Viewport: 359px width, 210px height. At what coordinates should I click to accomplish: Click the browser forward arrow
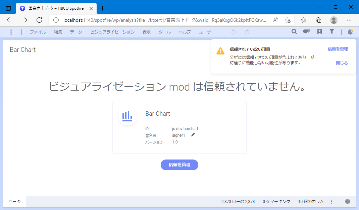click(24, 20)
